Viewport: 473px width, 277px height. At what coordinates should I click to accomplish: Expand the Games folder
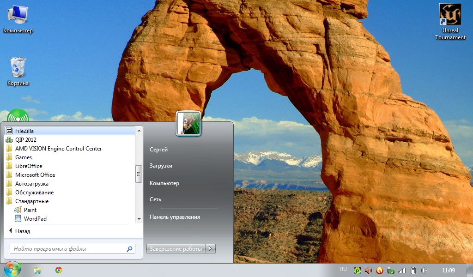(70, 157)
